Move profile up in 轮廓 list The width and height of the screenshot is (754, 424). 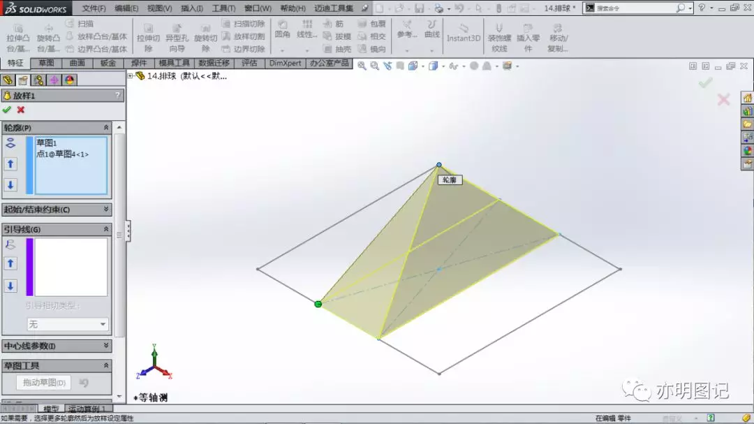point(10,164)
